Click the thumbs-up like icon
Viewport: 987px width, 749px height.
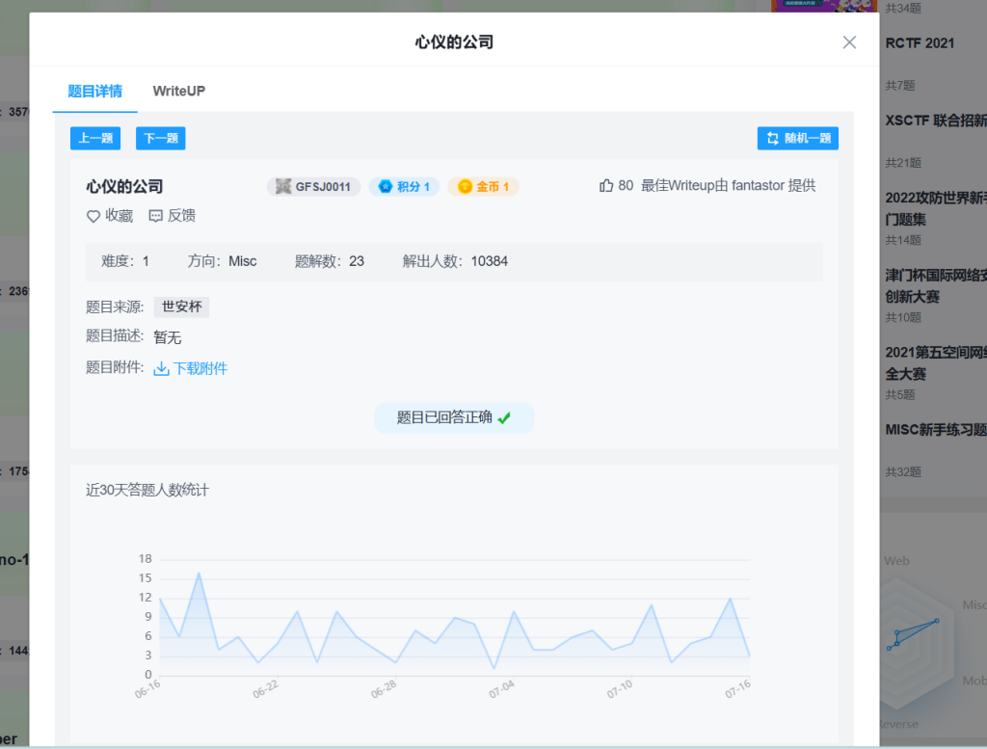coord(606,186)
